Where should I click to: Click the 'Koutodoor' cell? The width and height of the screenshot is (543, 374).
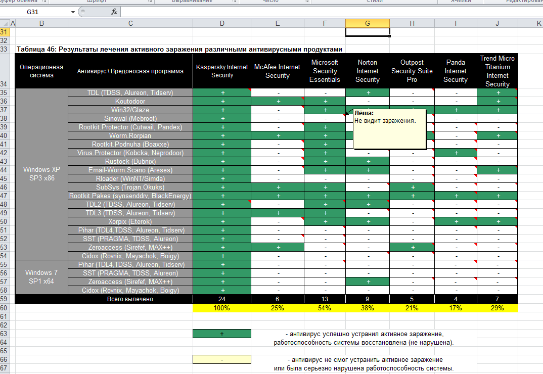tap(130, 102)
